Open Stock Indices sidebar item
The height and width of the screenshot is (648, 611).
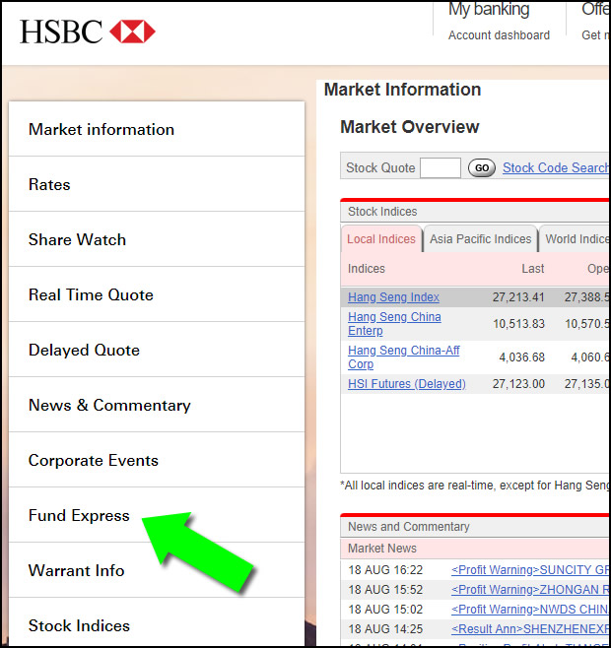click(157, 622)
